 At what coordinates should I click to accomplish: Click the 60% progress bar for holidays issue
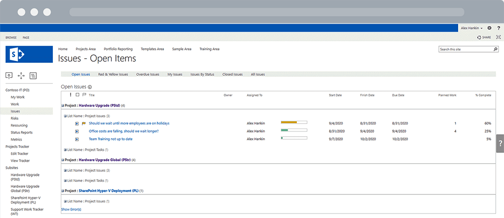(294, 123)
